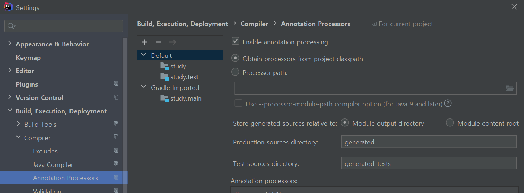The image size is (524, 193).
Task: Select the Excludes settings entry
Action: (45, 151)
